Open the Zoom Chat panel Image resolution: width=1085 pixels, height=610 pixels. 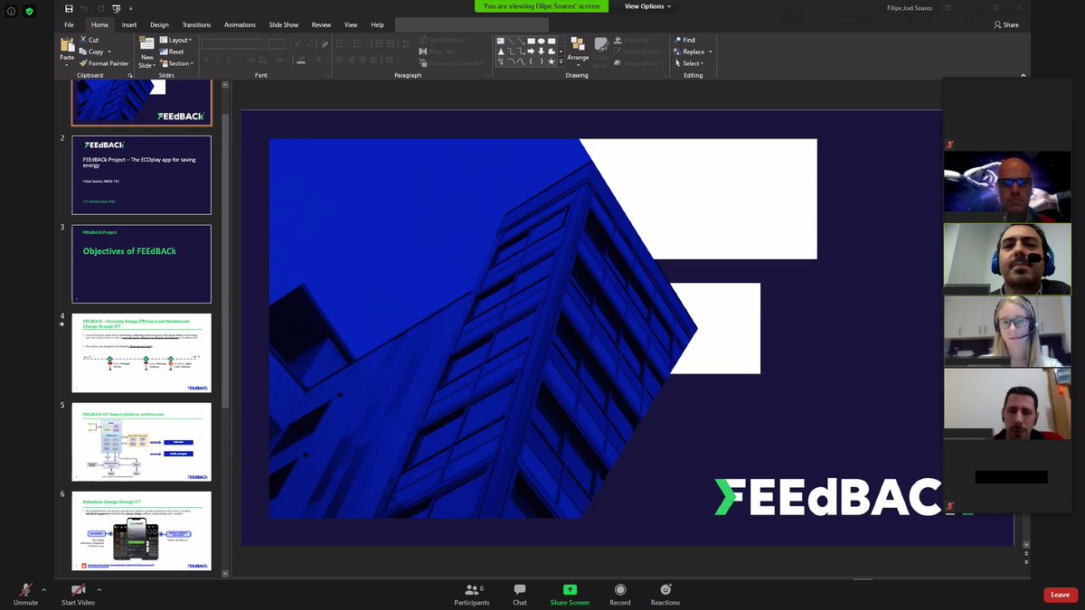[519, 594]
